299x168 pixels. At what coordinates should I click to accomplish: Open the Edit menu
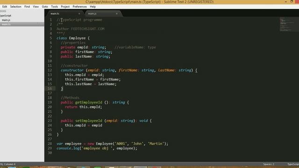point(5,7)
